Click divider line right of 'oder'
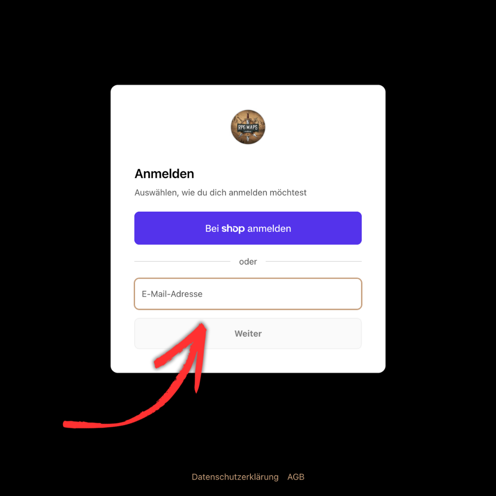Screen dimensions: 496x496 pos(314,262)
